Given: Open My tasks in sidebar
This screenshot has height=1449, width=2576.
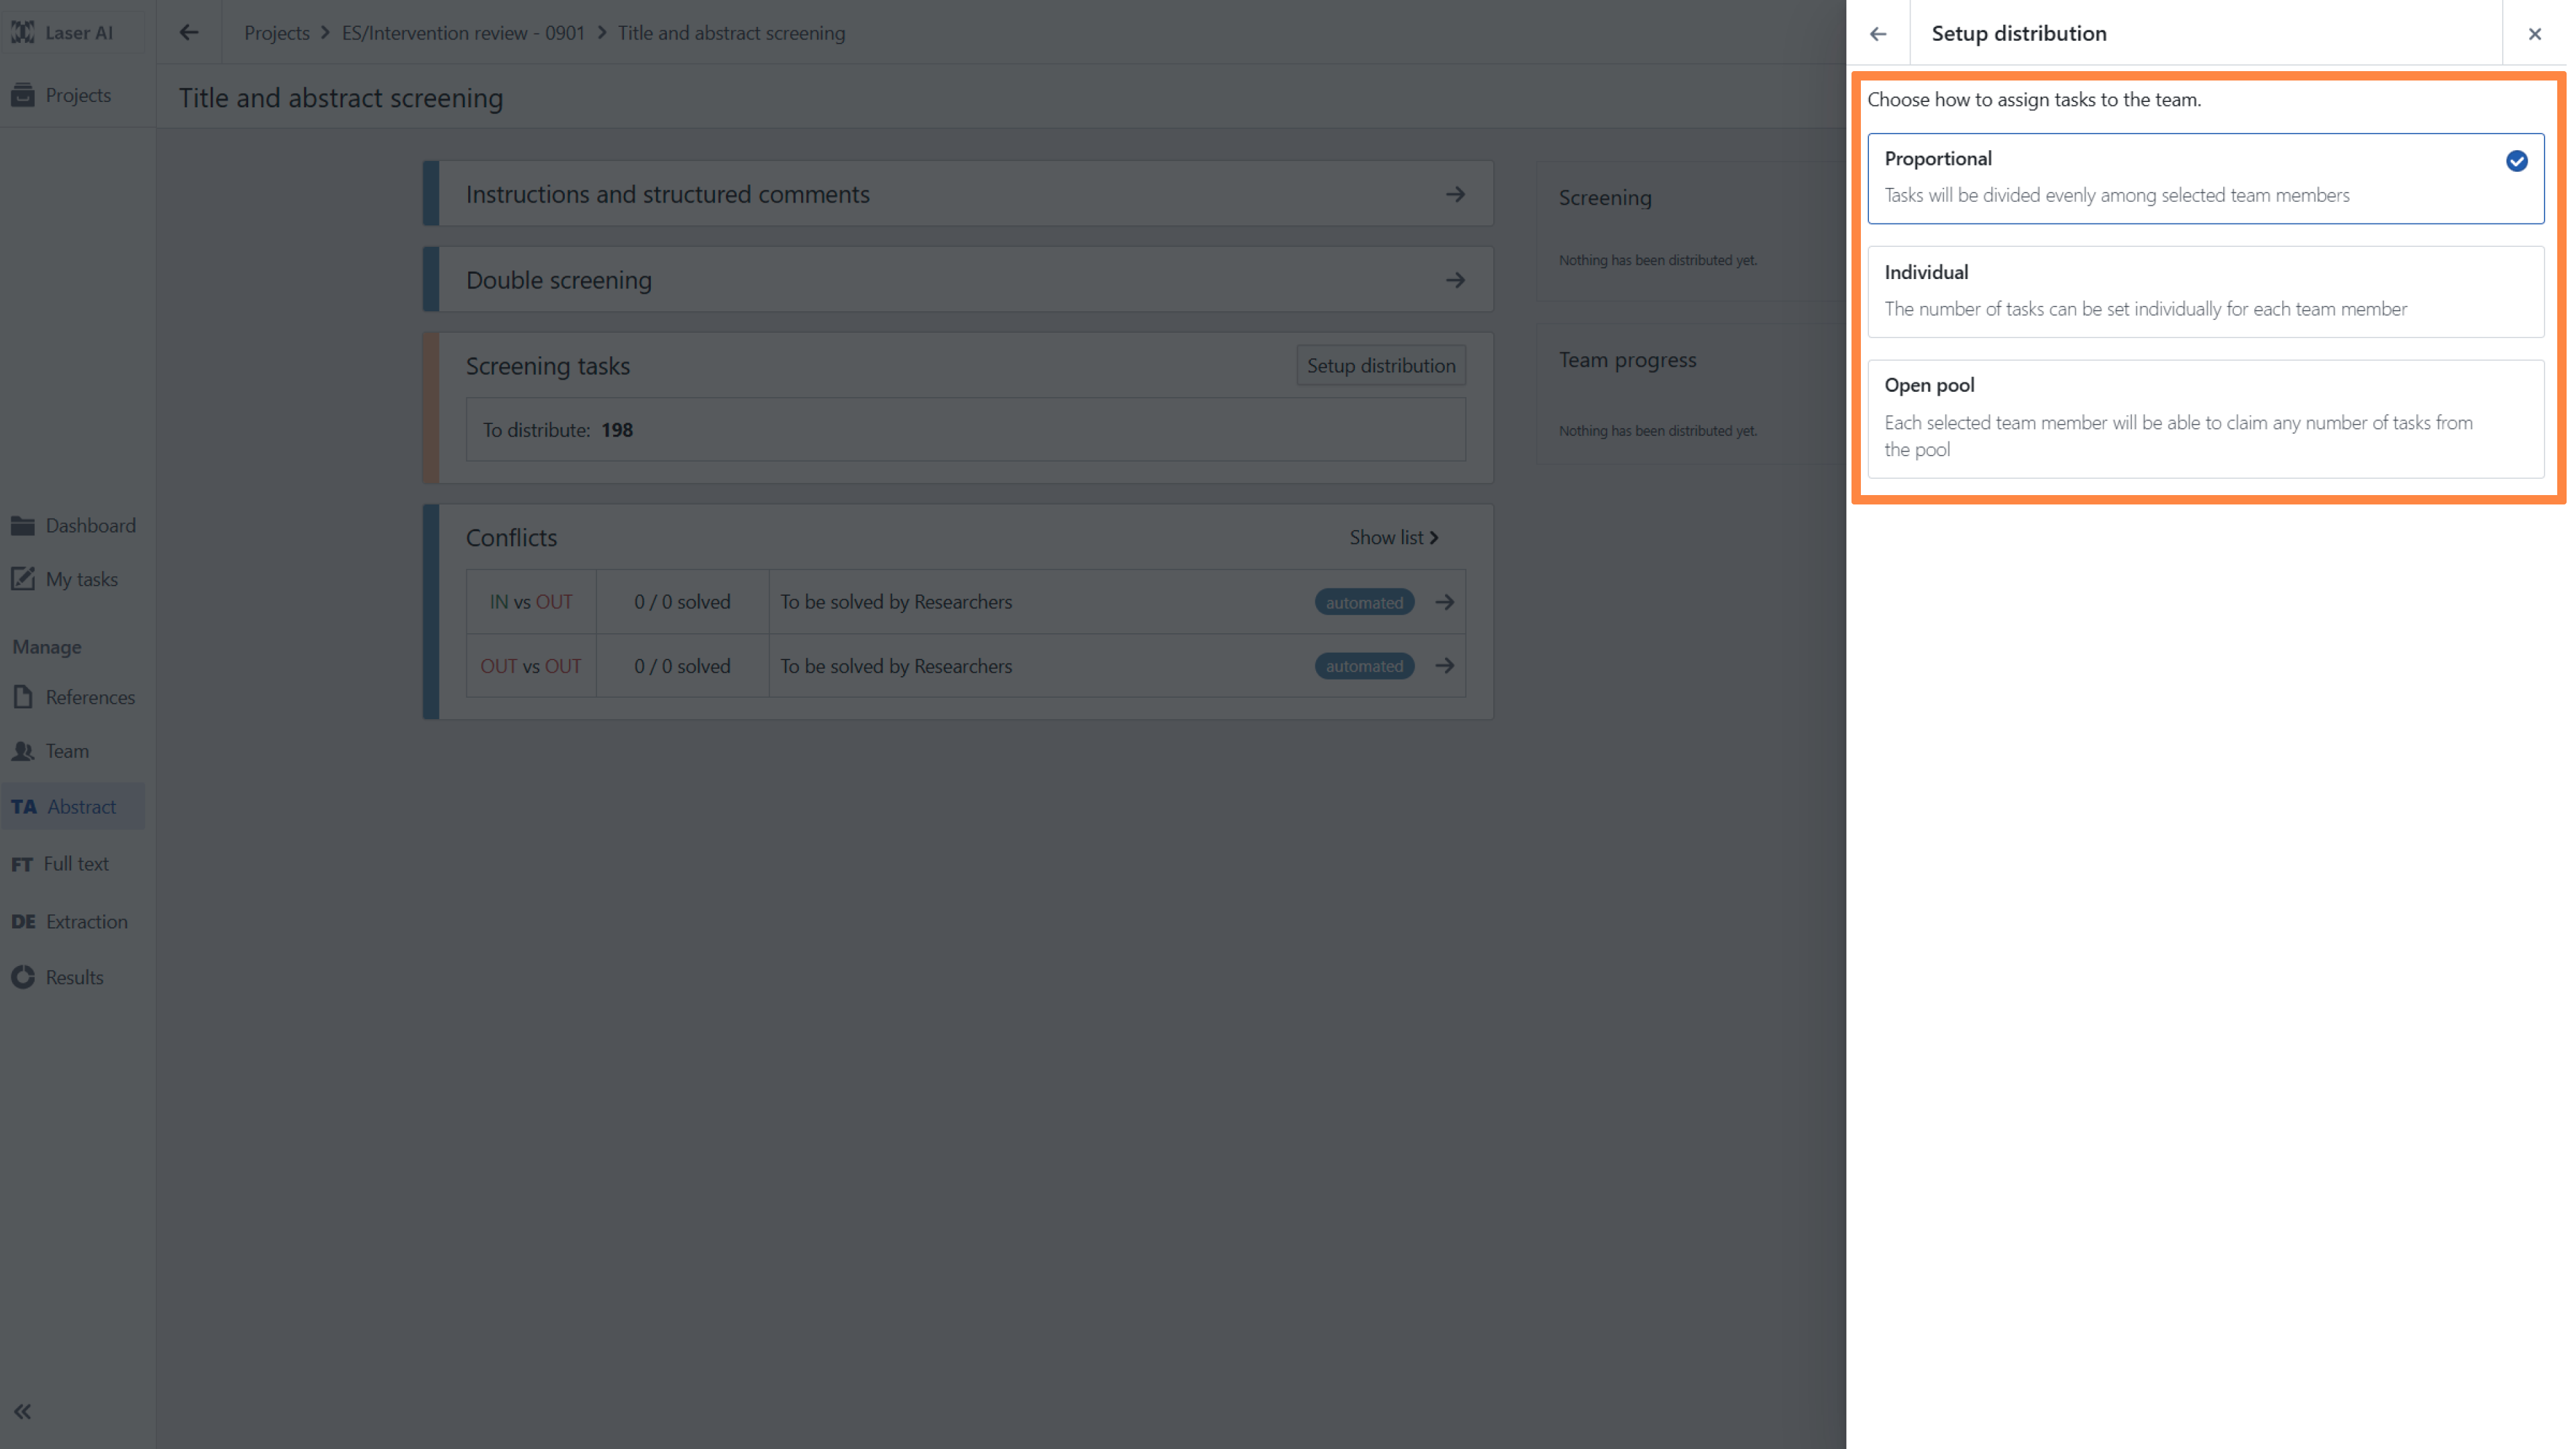Looking at the screenshot, I should pos(81,579).
